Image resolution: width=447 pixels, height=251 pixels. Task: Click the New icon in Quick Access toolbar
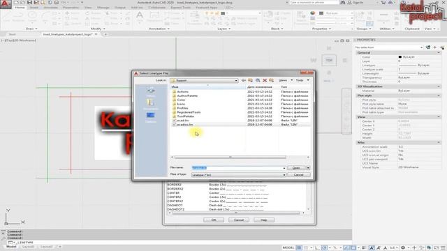pyautogui.click(x=16, y=3)
